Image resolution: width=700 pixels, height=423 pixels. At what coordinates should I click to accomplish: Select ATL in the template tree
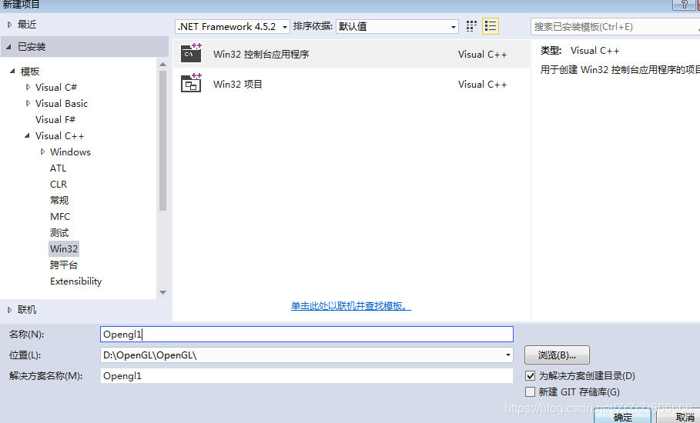59,168
